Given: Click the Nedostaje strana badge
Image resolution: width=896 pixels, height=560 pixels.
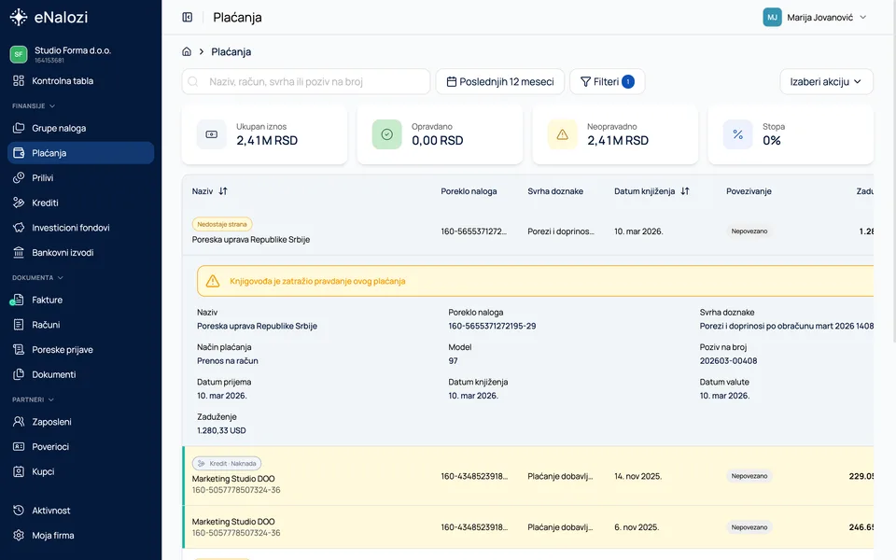Looking at the screenshot, I should click(x=222, y=224).
